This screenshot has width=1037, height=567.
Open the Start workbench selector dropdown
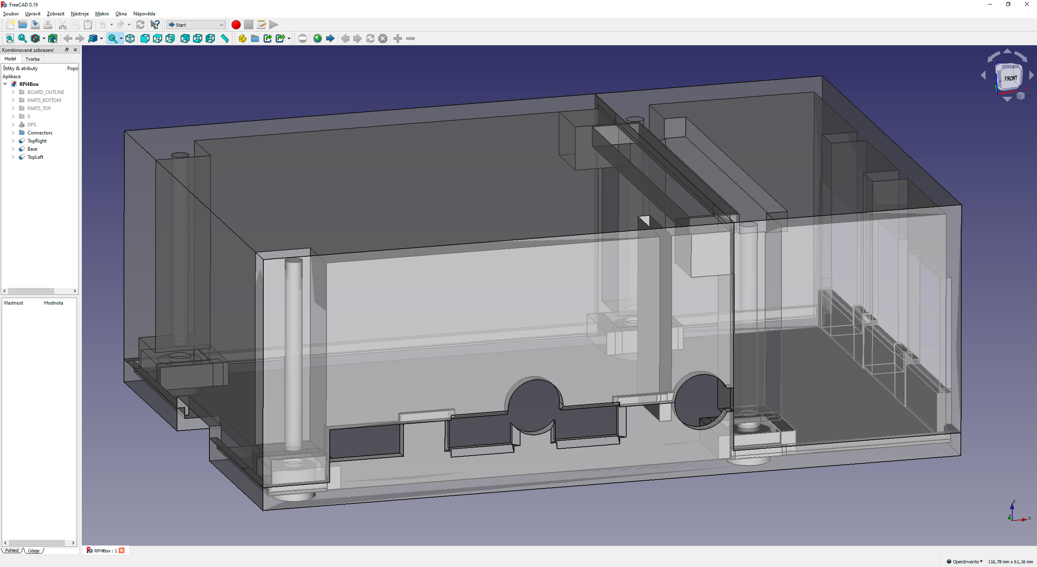coord(196,25)
